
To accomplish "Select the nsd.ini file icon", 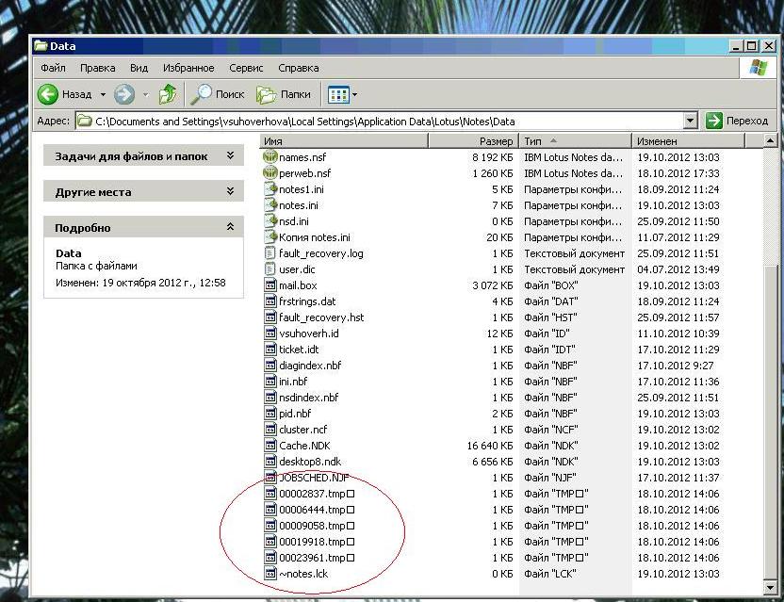I will pyautogui.click(x=270, y=221).
